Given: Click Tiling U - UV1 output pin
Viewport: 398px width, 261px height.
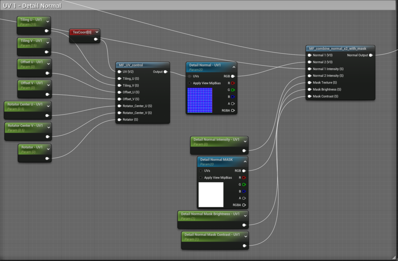Looking at the screenshot, I should pyautogui.click(x=47, y=31).
